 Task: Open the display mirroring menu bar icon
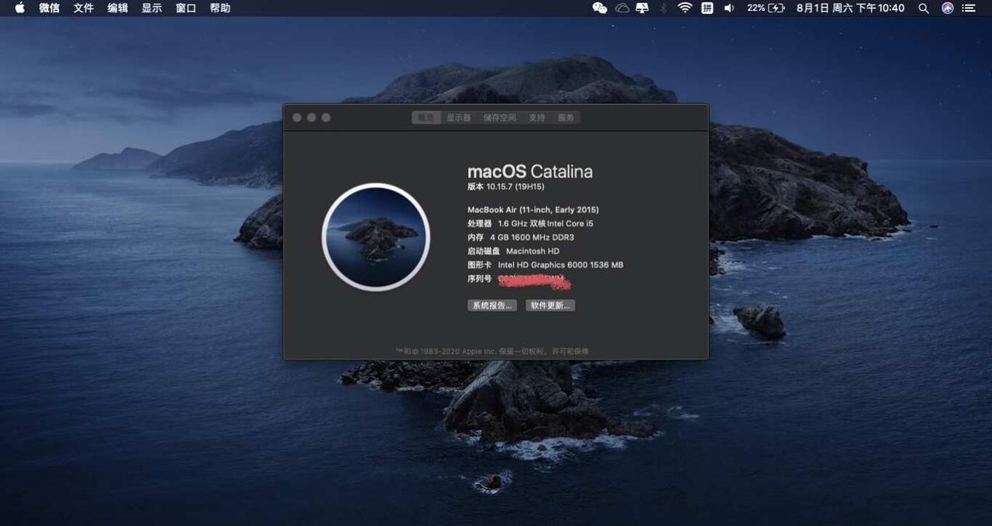tap(642, 8)
